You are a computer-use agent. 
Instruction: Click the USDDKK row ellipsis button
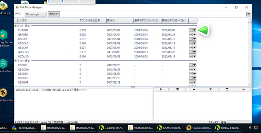(x=191, y=73)
